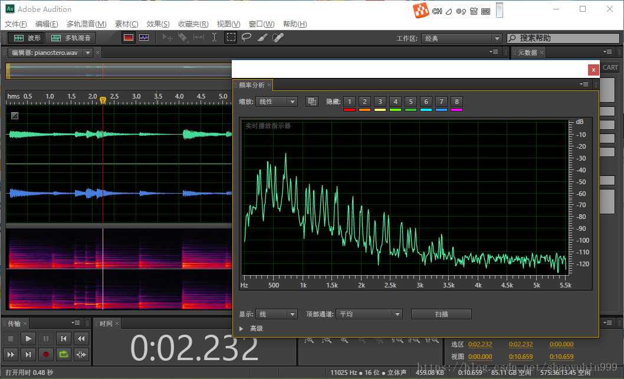Click the Skip Selection transport button
624x379 pixels.
pos(81,354)
